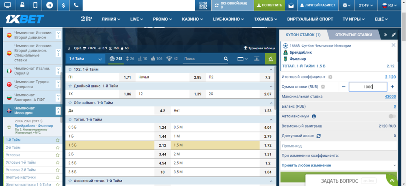Open the mobile apps phone icon

[x=35, y=5]
